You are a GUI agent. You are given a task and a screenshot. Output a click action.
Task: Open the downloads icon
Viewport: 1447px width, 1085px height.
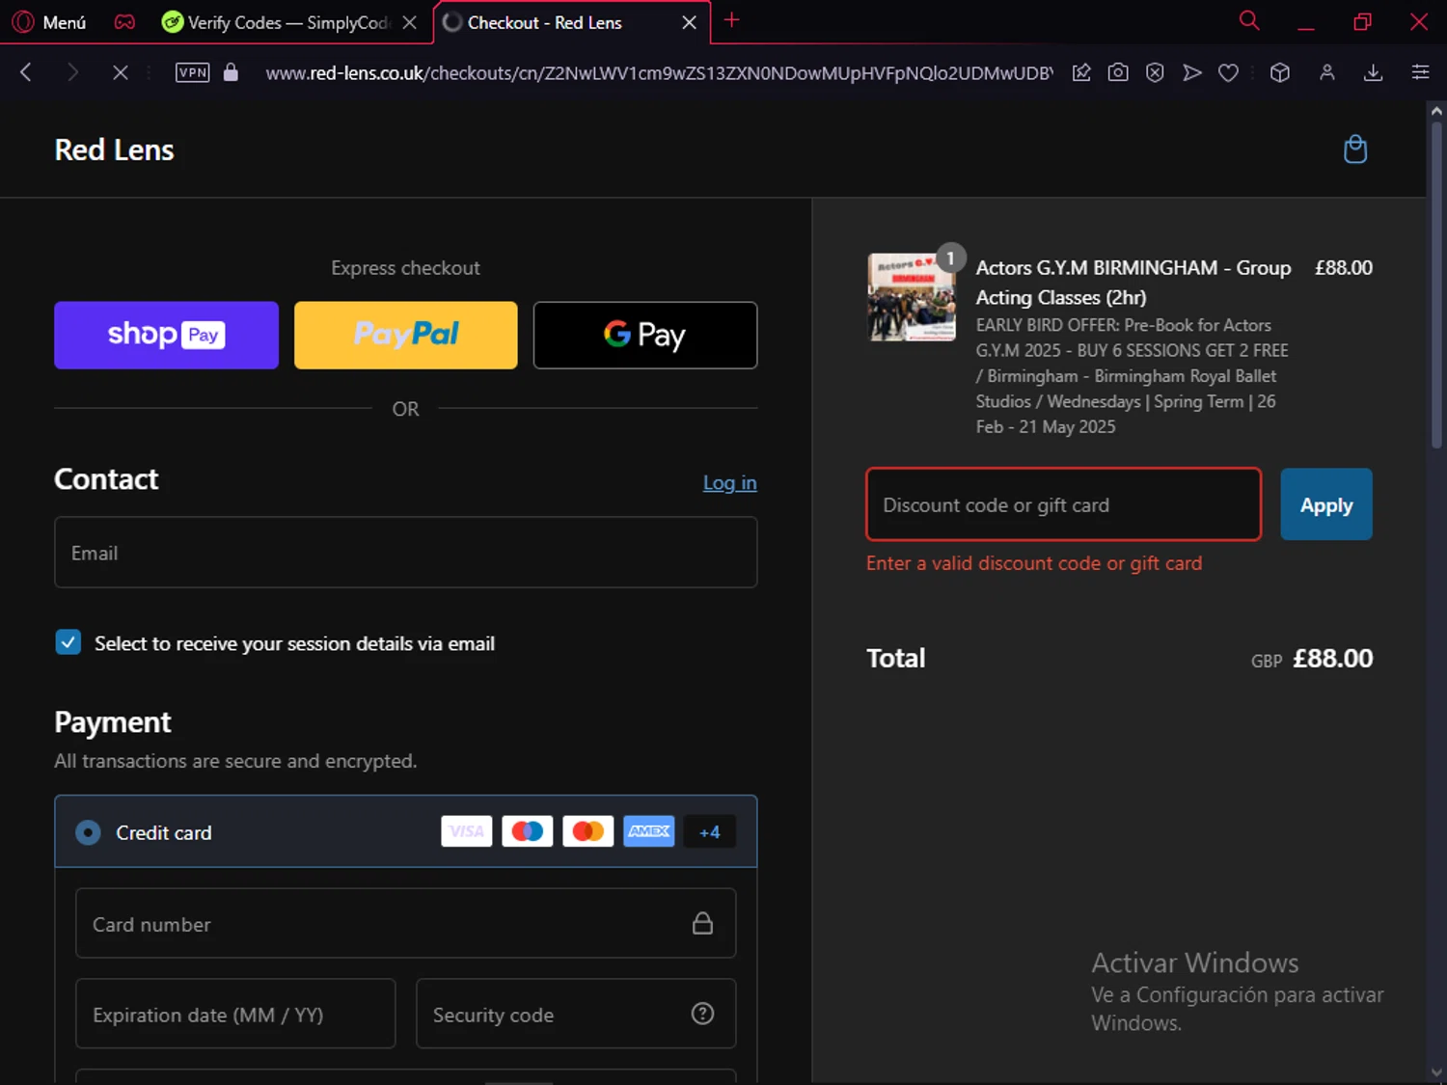point(1374,72)
